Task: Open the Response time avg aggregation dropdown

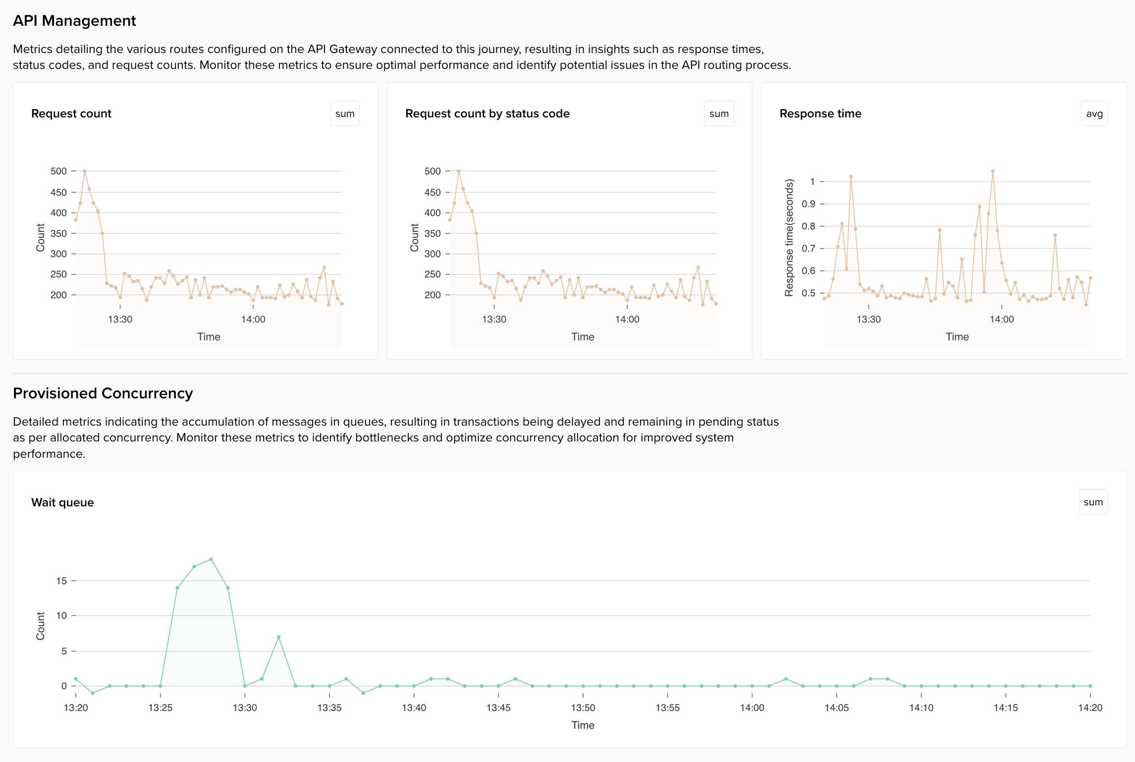Action: tap(1094, 113)
